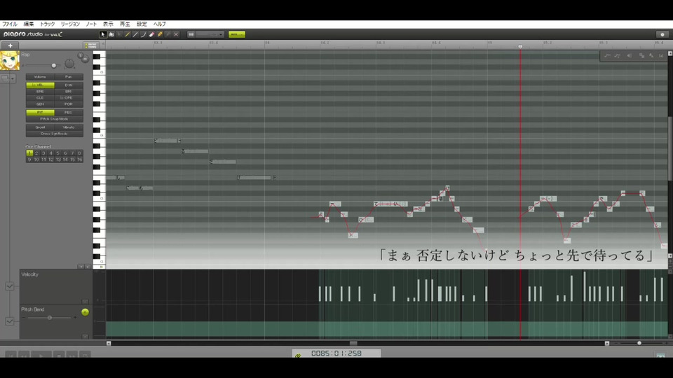Select the straight line tool
The width and height of the screenshot is (673, 378).
coord(135,34)
